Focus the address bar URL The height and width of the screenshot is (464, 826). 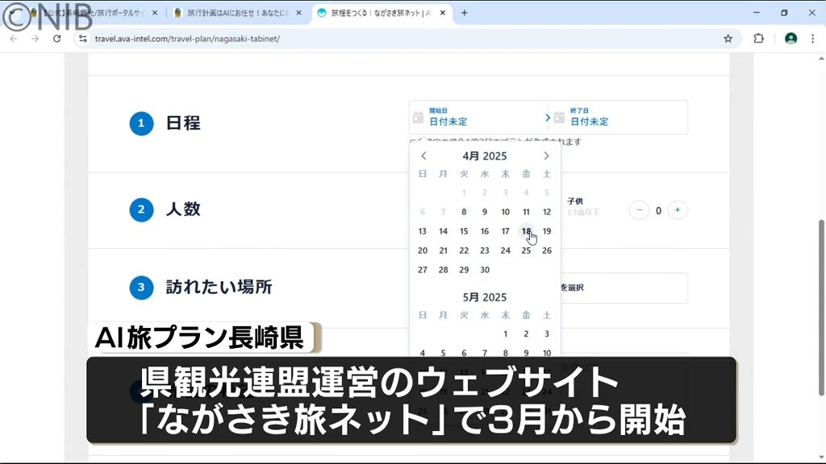(187, 39)
